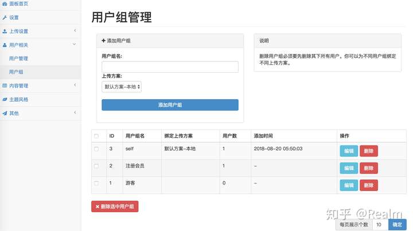Open the 上传方案 dropdown 默认方案-本地
This screenshot has height=231, width=413.
(x=122, y=87)
